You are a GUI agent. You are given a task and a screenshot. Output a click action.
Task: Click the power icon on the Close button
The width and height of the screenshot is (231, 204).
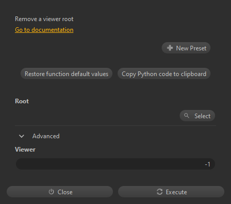click(51, 192)
